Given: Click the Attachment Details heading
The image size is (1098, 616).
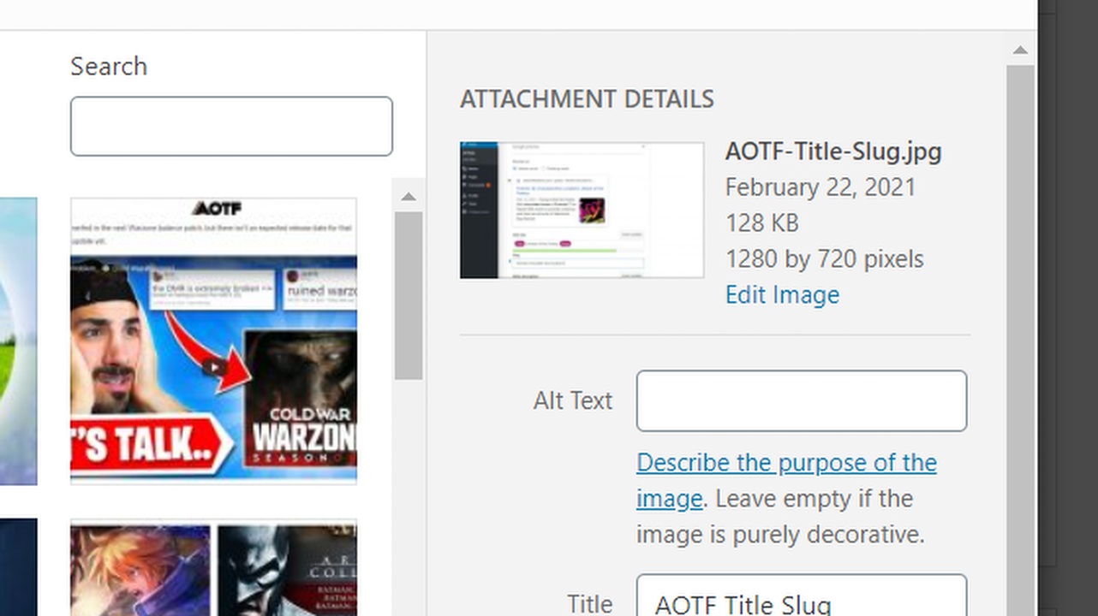Looking at the screenshot, I should click(587, 98).
